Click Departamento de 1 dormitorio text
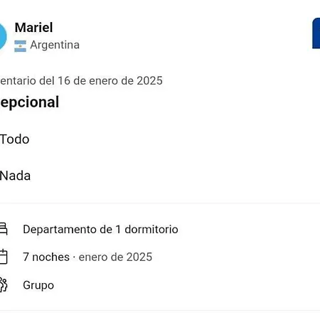Viewport: 320px width, 320px height. [100, 230]
